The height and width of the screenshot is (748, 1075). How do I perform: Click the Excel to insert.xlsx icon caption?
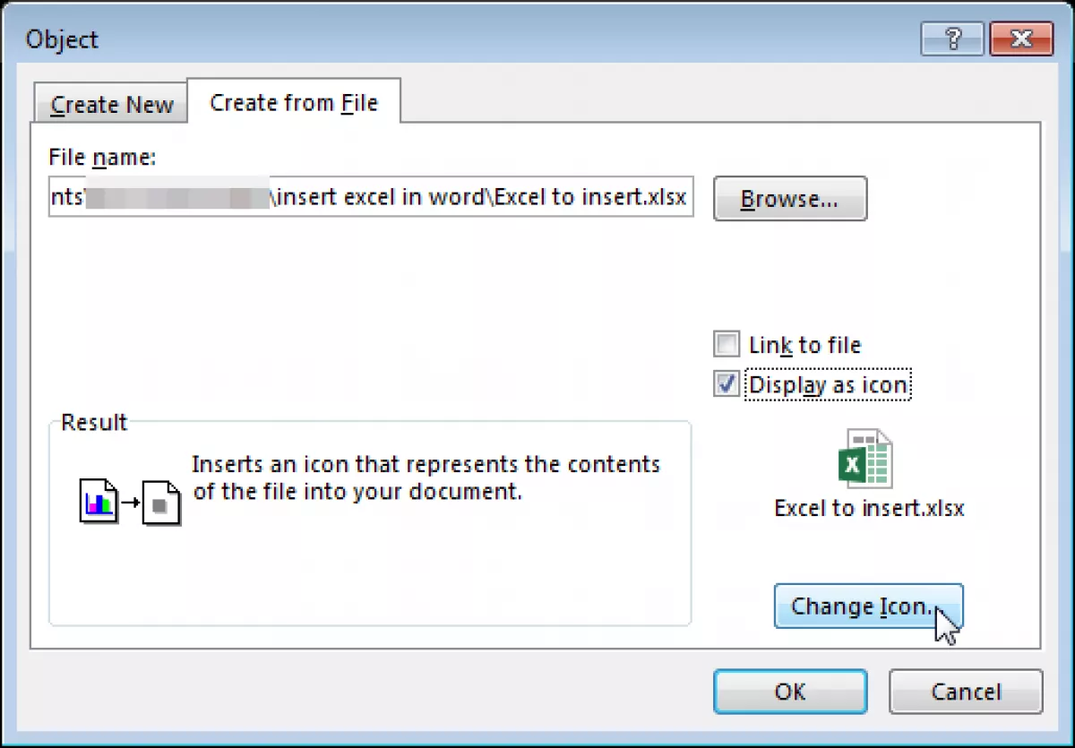click(x=869, y=508)
